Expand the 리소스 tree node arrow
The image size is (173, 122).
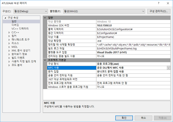tap(9, 43)
